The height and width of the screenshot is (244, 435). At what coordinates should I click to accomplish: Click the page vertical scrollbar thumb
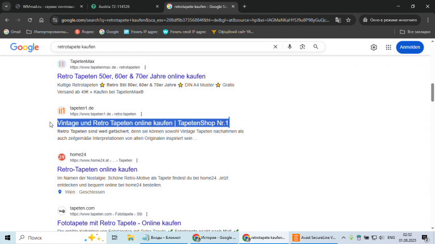432,92
